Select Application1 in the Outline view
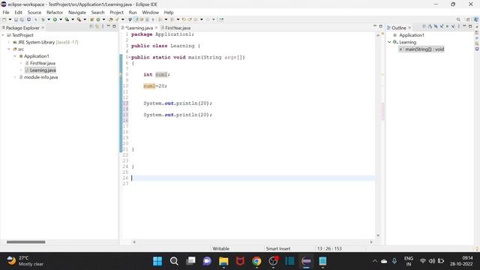Screen dimensions: 480x270 [x=412, y=35]
